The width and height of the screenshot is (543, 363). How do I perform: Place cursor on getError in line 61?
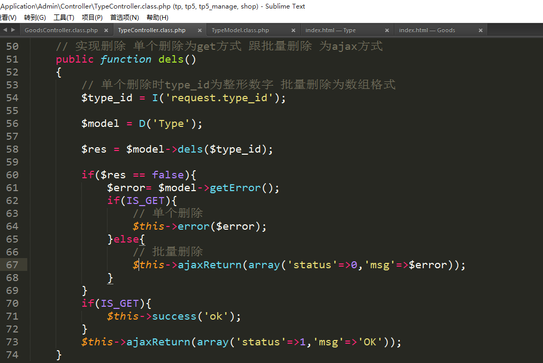click(x=235, y=188)
